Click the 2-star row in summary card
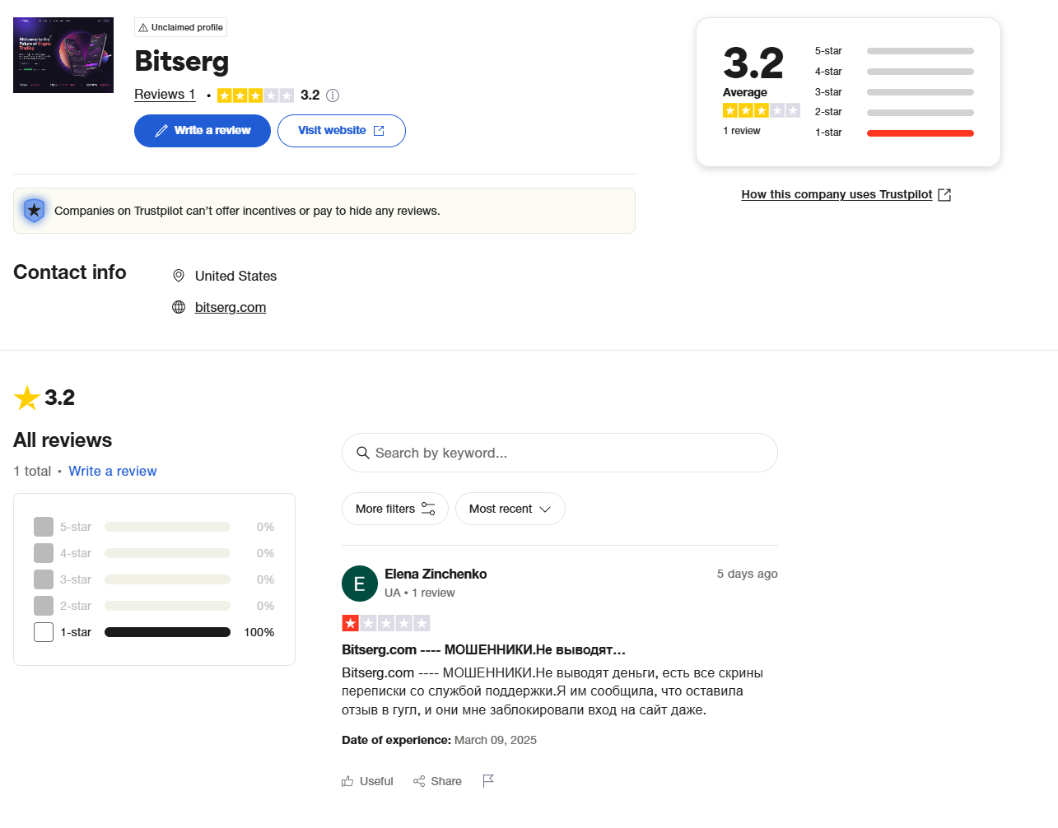The width and height of the screenshot is (1058, 828). point(894,112)
